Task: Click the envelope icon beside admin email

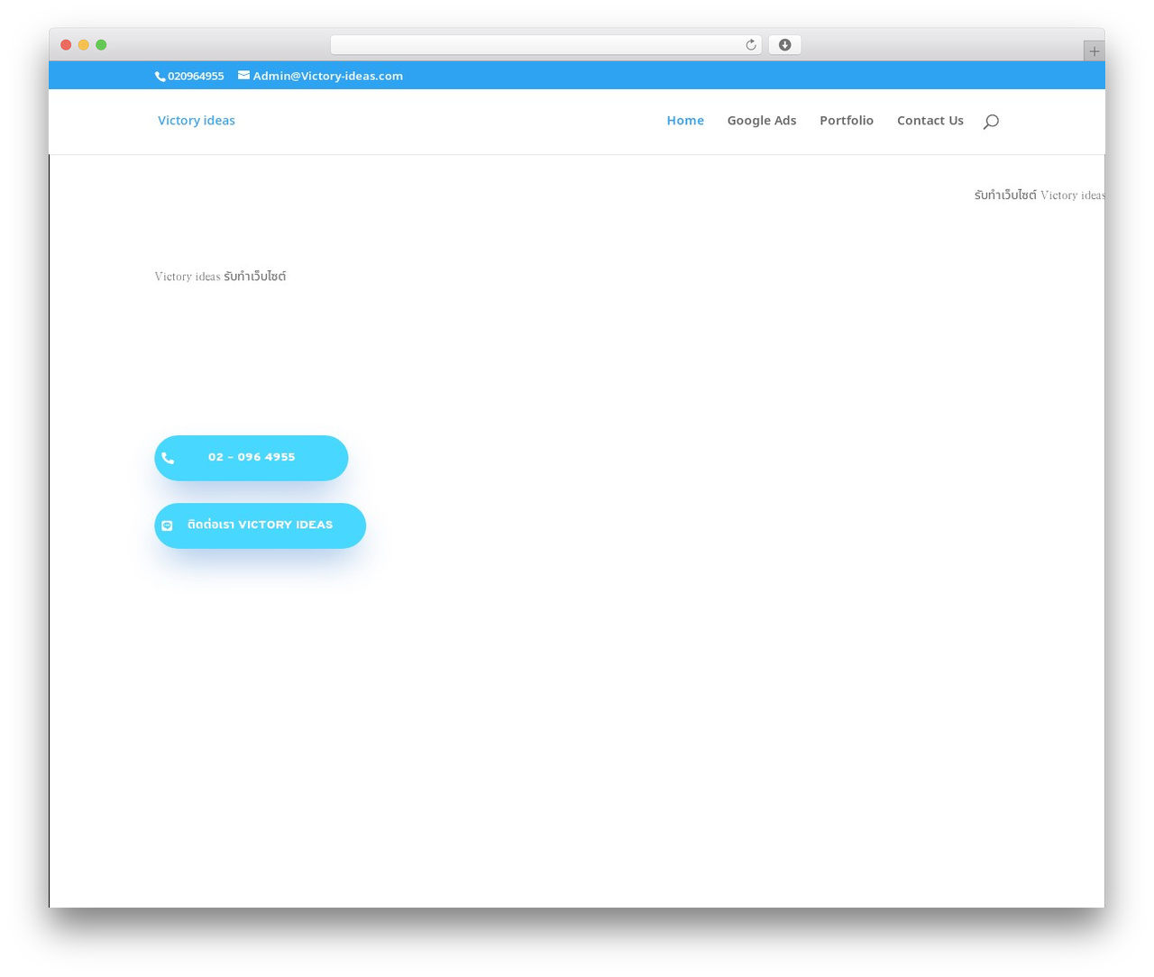Action: pyautogui.click(x=243, y=76)
